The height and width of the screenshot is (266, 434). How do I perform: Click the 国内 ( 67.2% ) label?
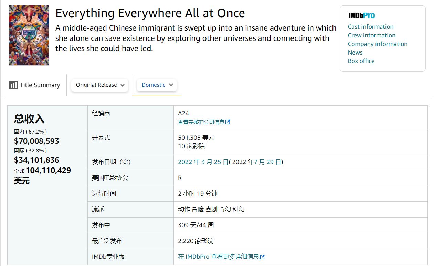click(30, 131)
